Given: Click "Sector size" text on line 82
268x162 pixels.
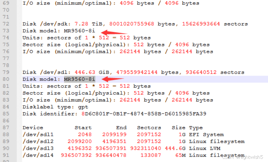Looking at the screenshot, I should click(x=41, y=93).
